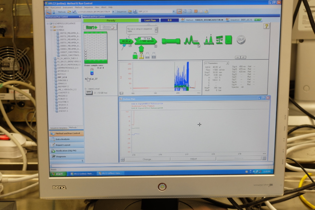The height and width of the screenshot is (210, 315).
Task: Tick the checkbox in the sequence table bubble
Action: coord(156,29)
